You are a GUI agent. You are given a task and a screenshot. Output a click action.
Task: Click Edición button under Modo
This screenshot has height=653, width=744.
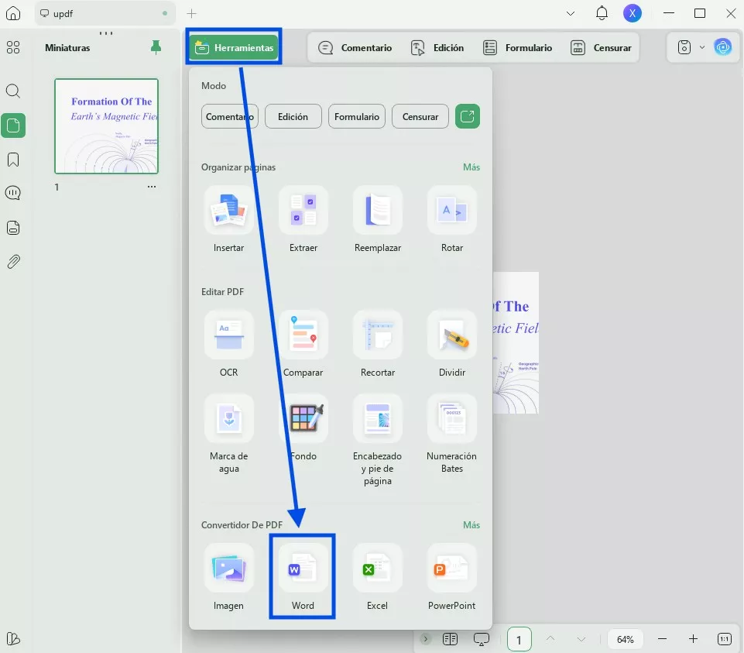point(293,116)
